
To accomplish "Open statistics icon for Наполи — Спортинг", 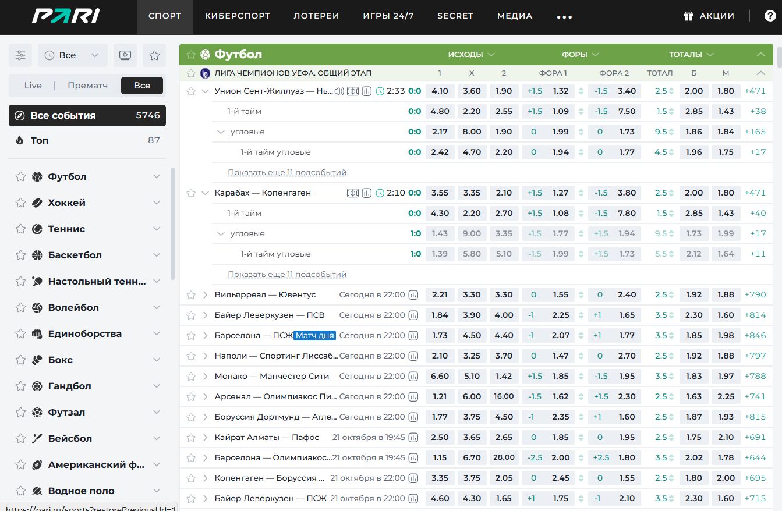I will [413, 356].
